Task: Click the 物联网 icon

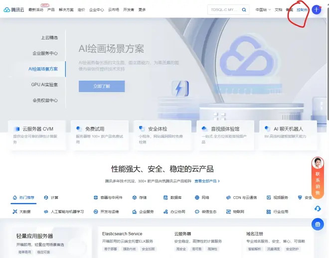Action: (228, 212)
